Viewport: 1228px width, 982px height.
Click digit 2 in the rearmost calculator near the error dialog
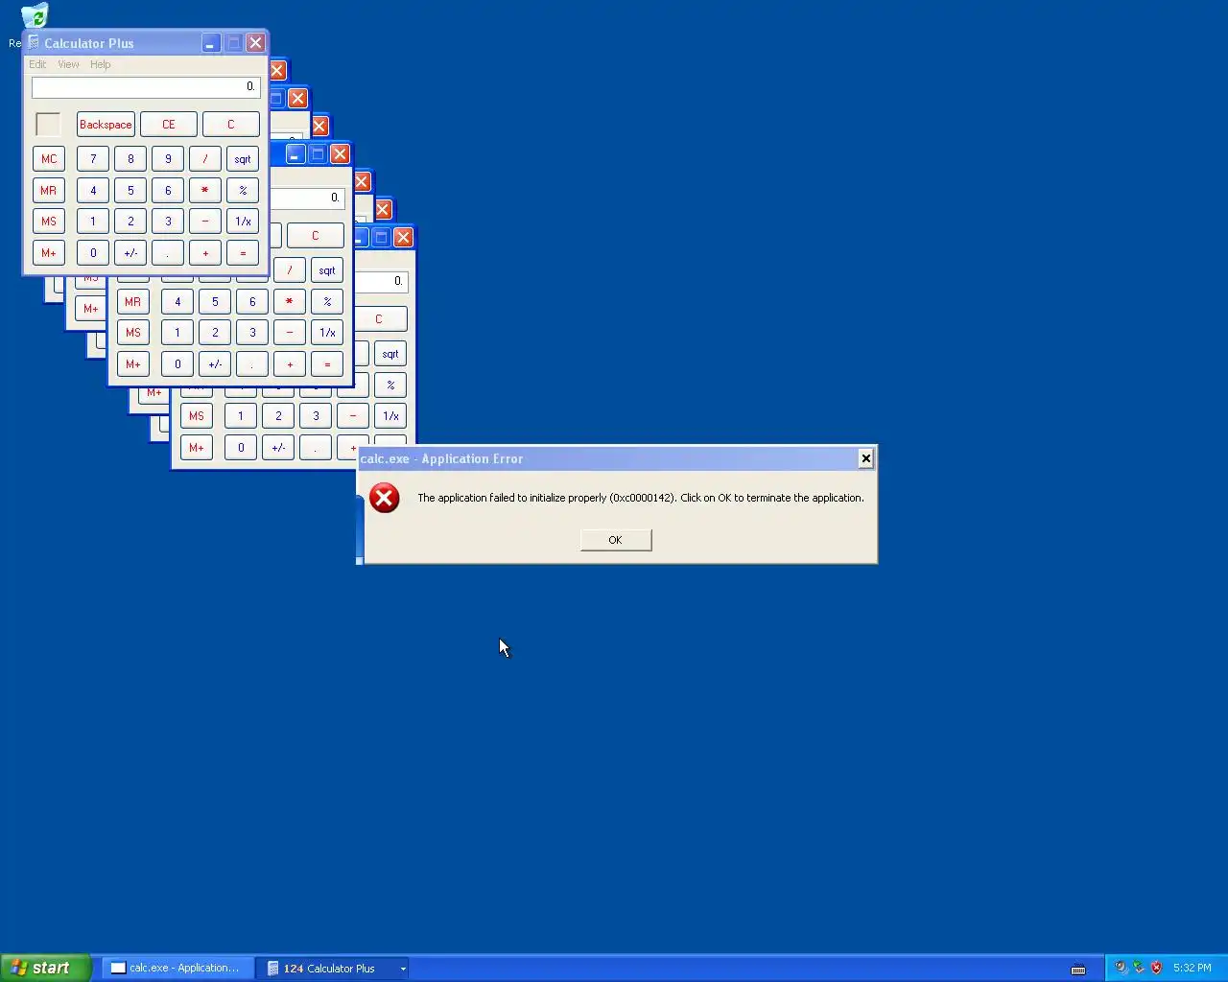click(x=278, y=416)
